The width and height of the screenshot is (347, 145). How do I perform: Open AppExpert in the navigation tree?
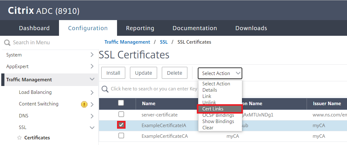(x=17, y=66)
